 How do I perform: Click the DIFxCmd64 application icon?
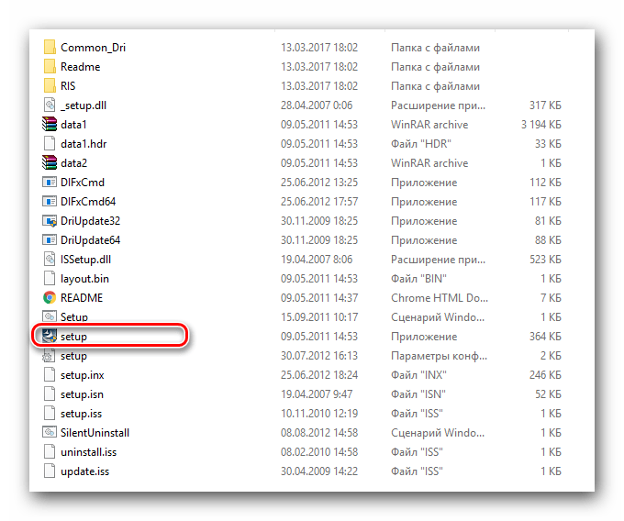click(x=50, y=202)
